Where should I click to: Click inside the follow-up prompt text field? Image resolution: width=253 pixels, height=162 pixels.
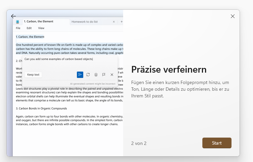67,64
